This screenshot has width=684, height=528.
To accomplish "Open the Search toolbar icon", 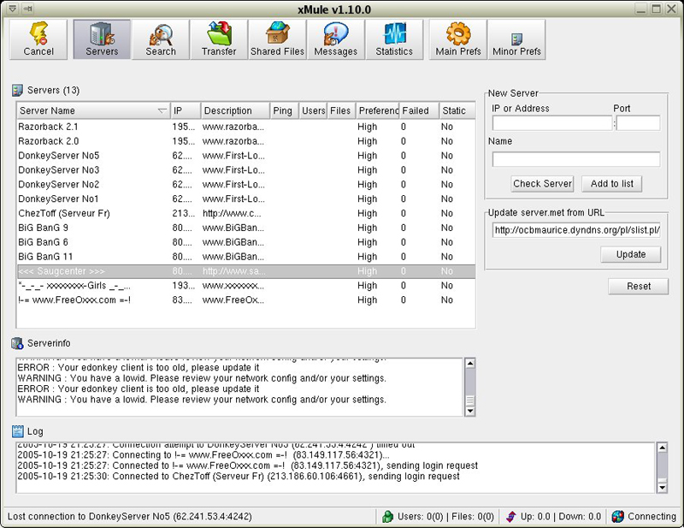I will point(161,39).
